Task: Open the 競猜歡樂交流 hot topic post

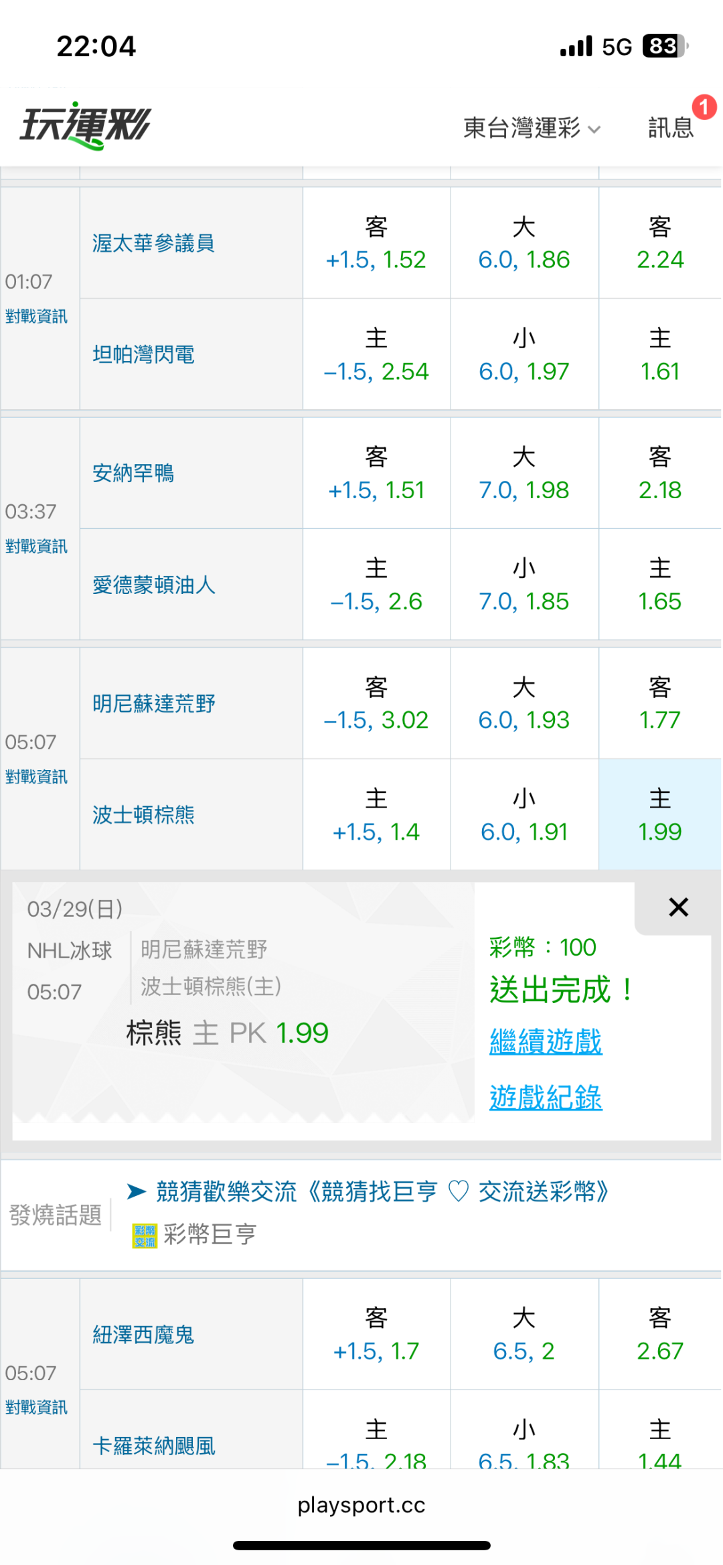Action: click(x=382, y=1192)
